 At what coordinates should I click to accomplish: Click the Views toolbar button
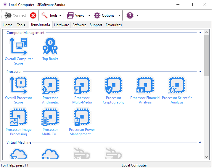(76, 15)
